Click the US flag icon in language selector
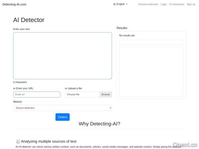This screenshot has height=149, width=199. [115, 4]
